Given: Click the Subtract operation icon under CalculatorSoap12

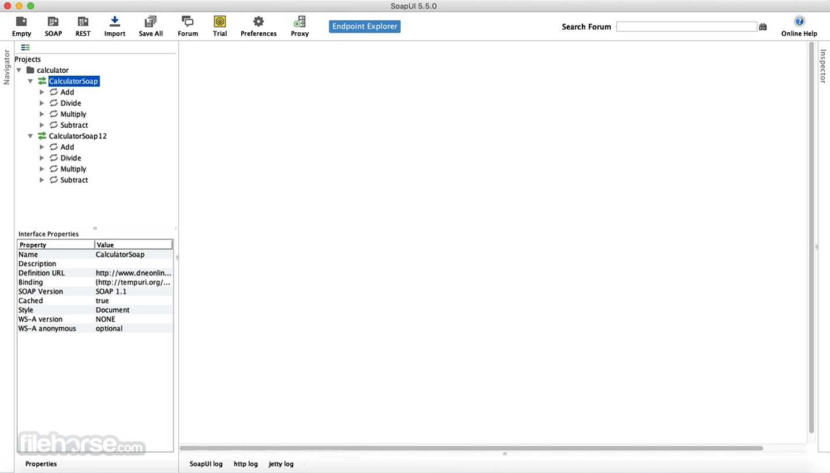Looking at the screenshot, I should coord(54,180).
